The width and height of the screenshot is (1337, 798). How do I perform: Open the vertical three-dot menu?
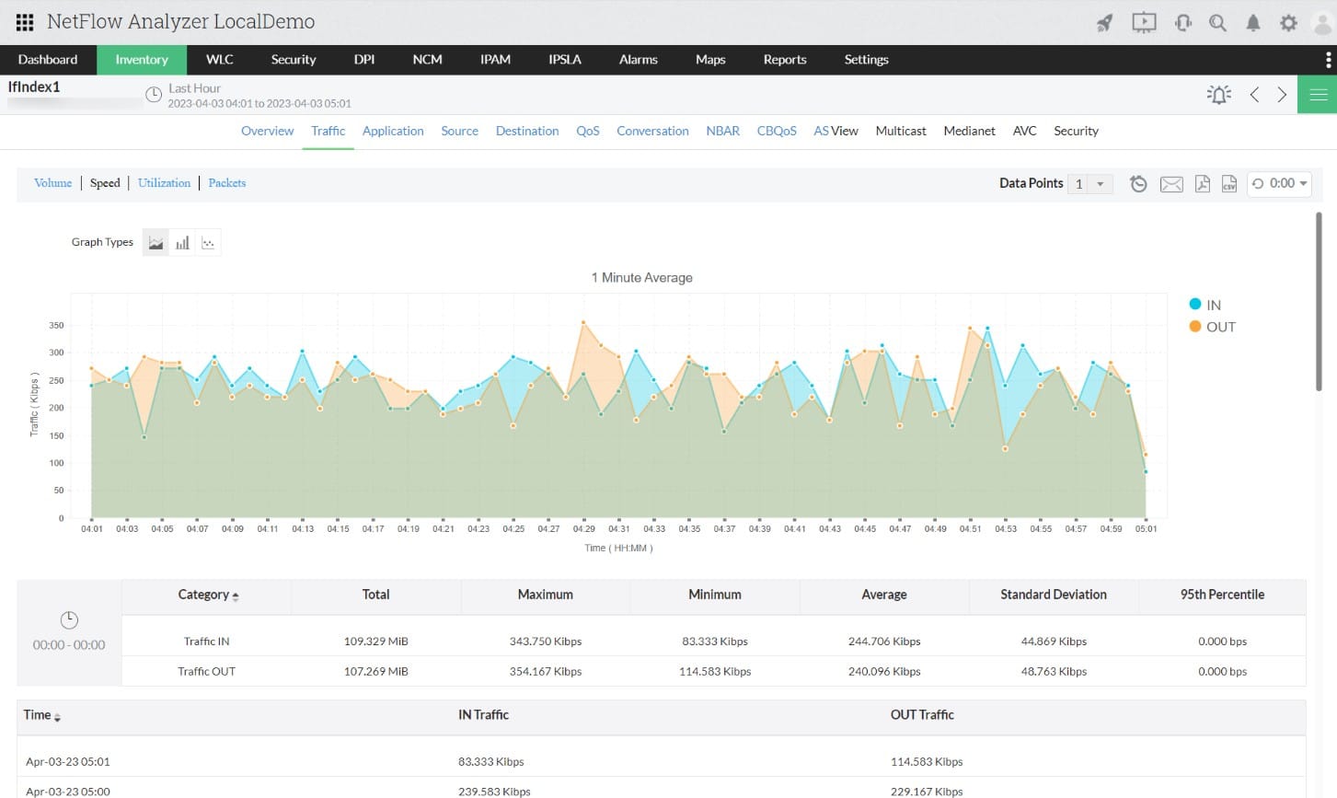click(1328, 60)
